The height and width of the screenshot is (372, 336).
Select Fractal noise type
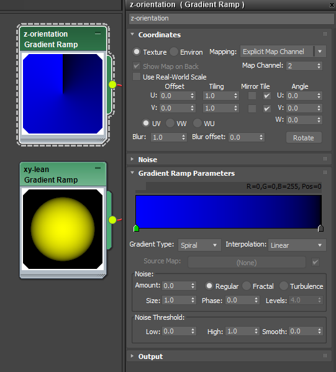click(x=247, y=286)
